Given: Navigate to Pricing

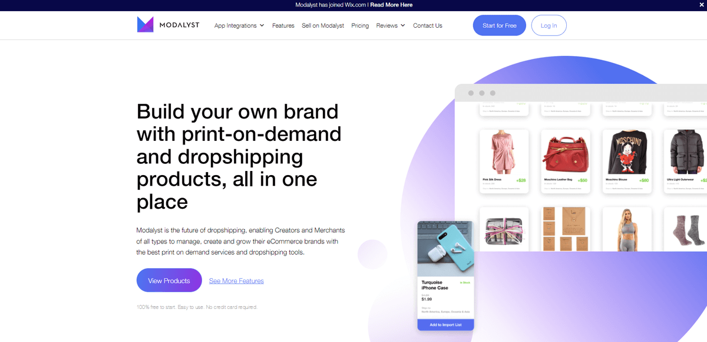Looking at the screenshot, I should pyautogui.click(x=360, y=25).
